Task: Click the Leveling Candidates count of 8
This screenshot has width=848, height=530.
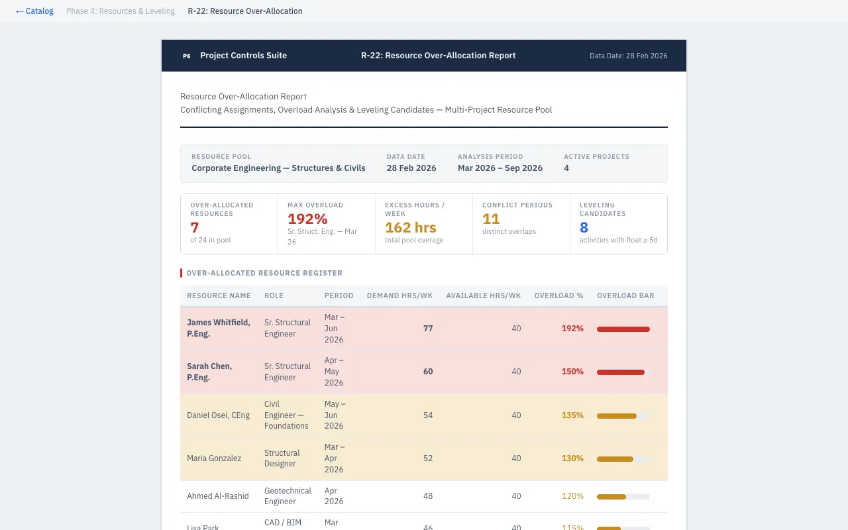Action: click(x=584, y=228)
